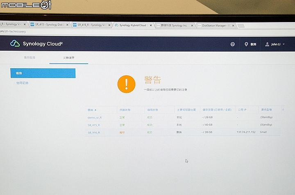This screenshot has width=295, height=195.
Task: Click the favicon of the SR_415 DiskStation tab
Action: click(32, 25)
